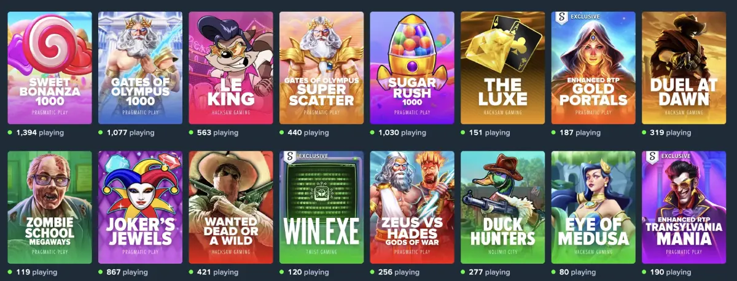The image size is (737, 281).
Task: Launch the Gold Portals exclusive game
Action: click(x=593, y=68)
